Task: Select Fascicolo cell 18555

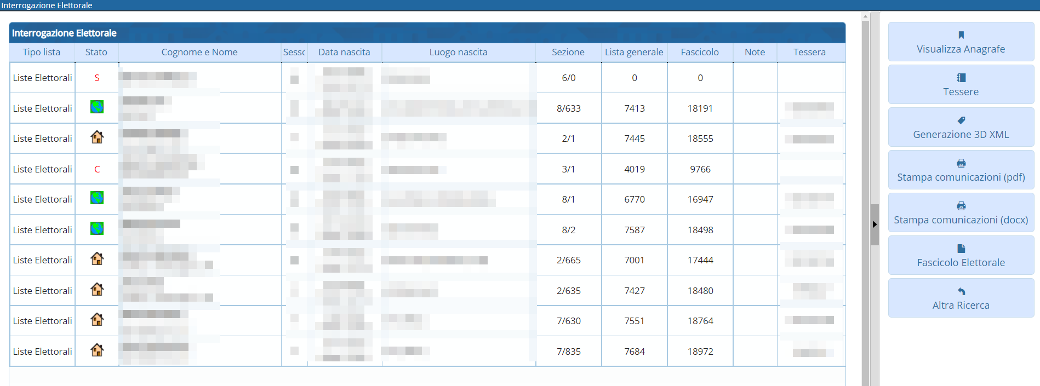Action: [x=700, y=139]
